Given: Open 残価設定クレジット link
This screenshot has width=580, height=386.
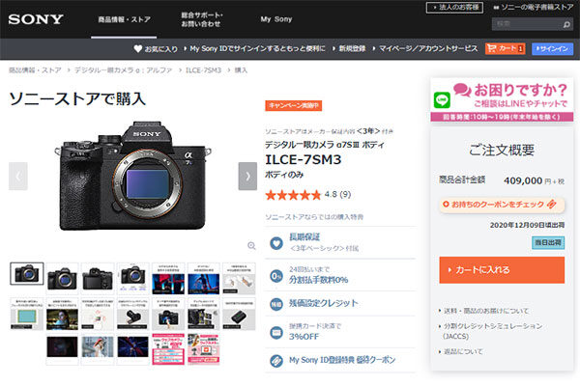Looking at the screenshot, I should 324,303.
